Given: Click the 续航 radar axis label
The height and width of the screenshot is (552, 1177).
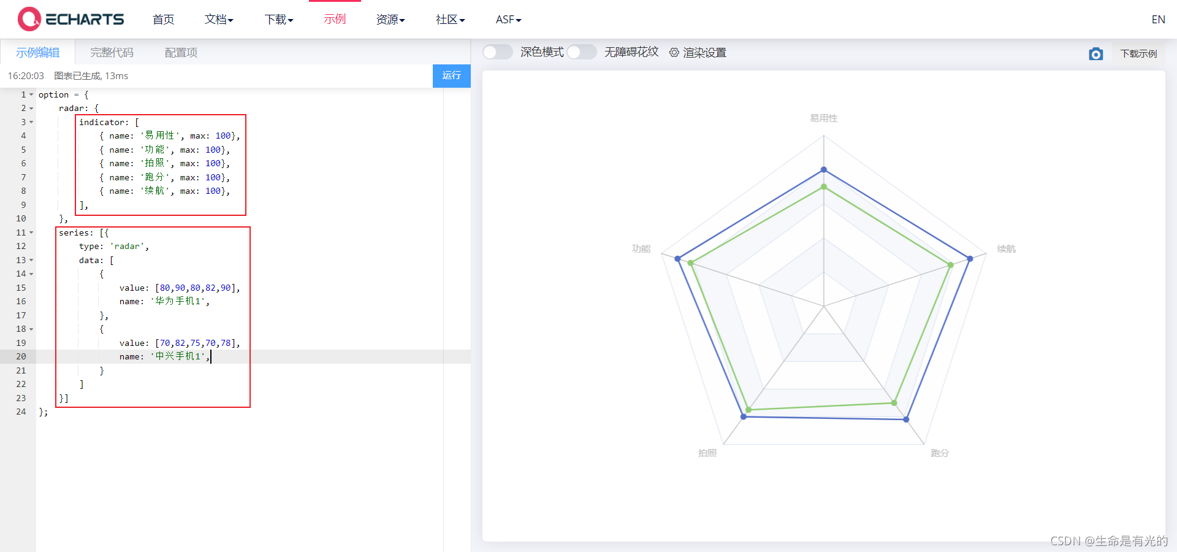Looking at the screenshot, I should pyautogui.click(x=1007, y=249).
